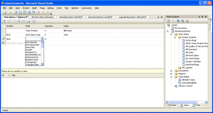
Task: Expand the Documents folder
Action: point(171,71)
